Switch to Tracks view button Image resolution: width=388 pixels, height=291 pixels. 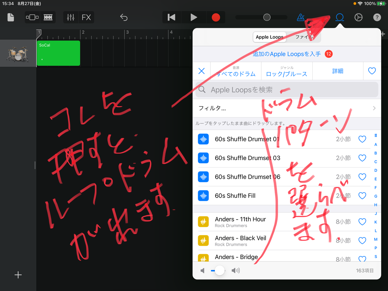click(x=48, y=17)
